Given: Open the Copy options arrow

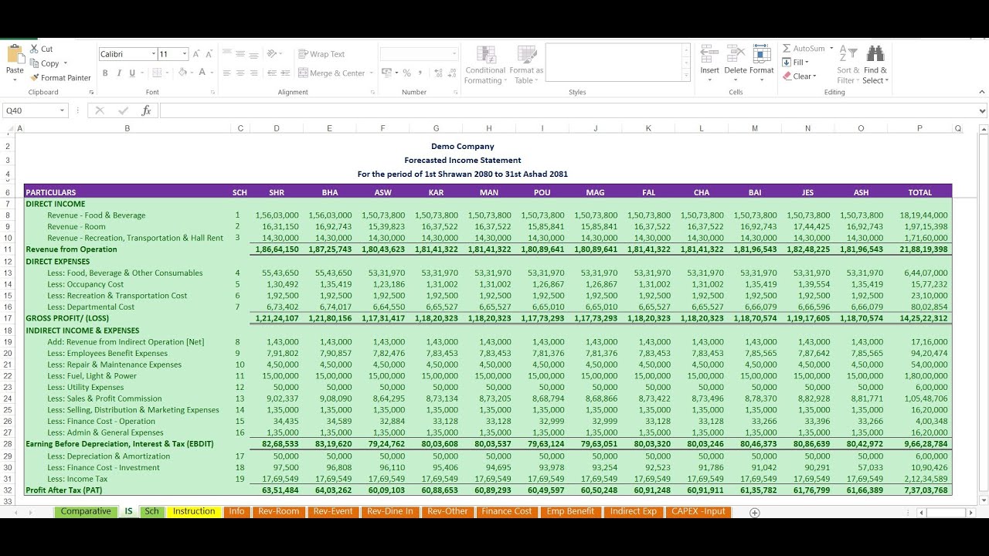Looking at the screenshot, I should point(66,63).
